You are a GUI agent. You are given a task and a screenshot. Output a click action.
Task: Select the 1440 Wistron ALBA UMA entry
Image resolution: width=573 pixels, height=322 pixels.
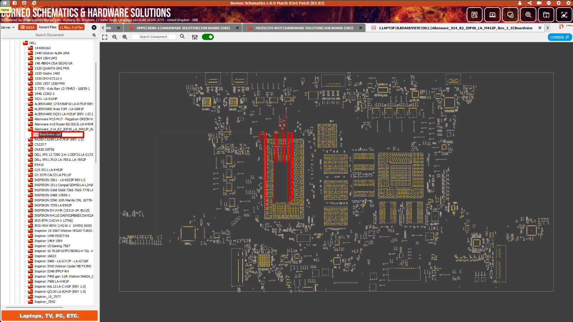pyautogui.click(x=52, y=53)
